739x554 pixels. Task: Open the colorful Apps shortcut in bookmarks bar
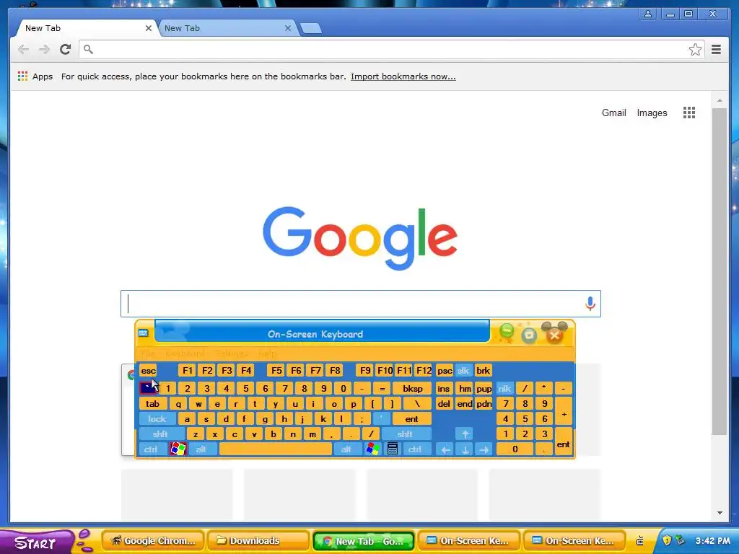pyautogui.click(x=35, y=76)
